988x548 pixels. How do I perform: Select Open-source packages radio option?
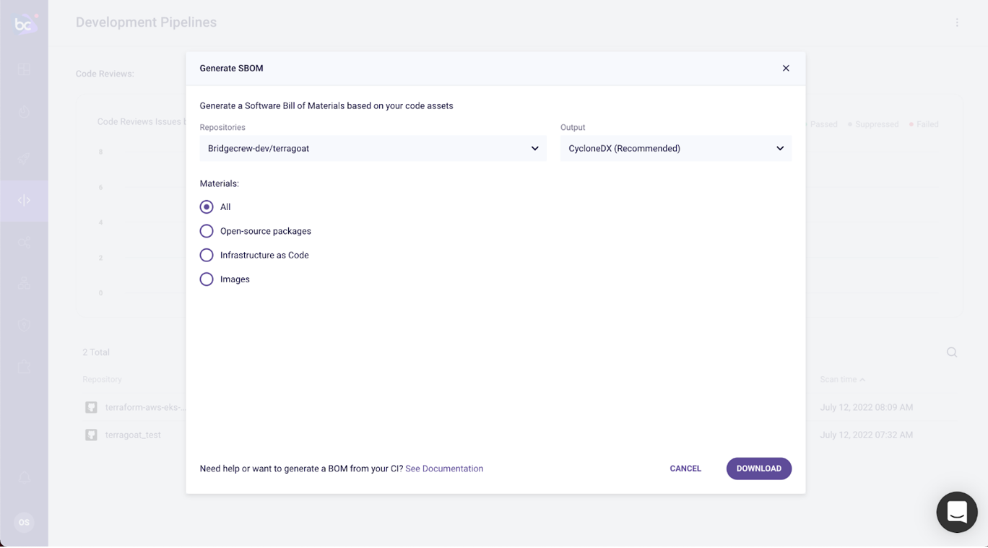tap(207, 231)
